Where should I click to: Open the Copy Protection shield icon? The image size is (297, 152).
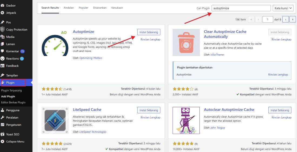tap(2, 29)
